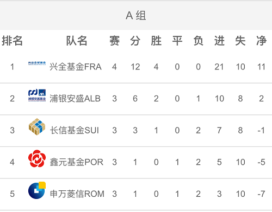Click the 净 goal difference header

pyautogui.click(x=261, y=41)
